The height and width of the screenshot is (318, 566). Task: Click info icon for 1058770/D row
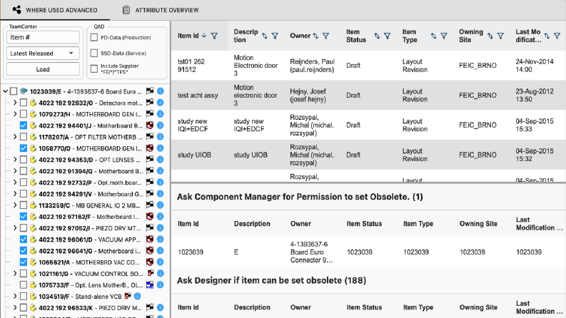click(161, 148)
